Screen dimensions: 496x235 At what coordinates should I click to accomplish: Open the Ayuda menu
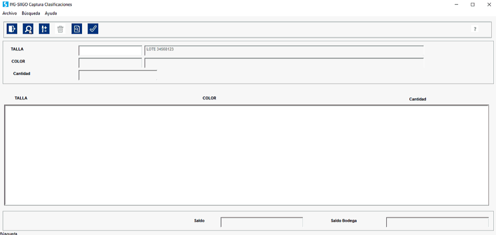51,14
